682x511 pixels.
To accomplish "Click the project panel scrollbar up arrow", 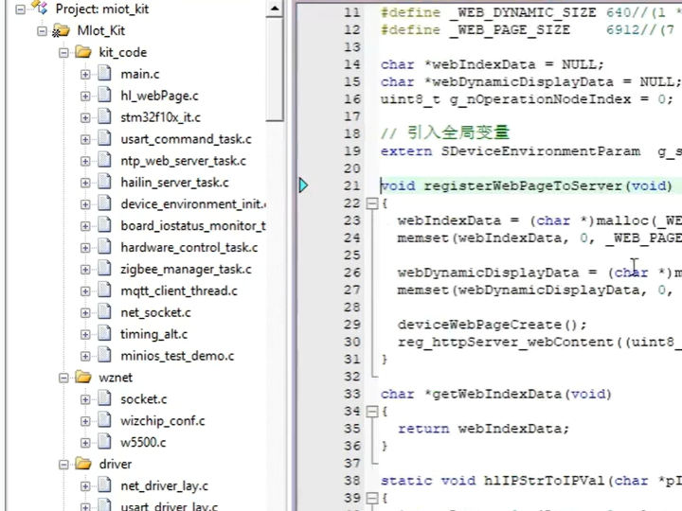I will click(275, 10).
